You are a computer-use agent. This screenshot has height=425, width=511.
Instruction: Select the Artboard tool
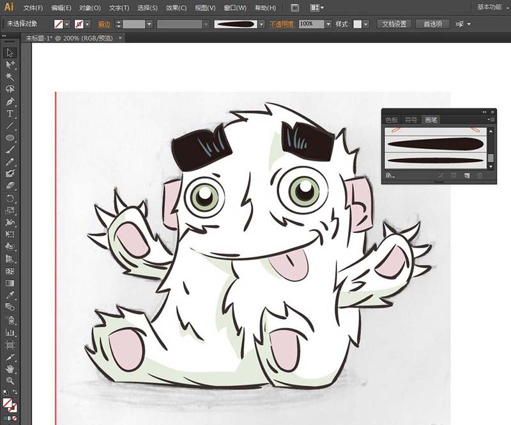click(x=10, y=345)
